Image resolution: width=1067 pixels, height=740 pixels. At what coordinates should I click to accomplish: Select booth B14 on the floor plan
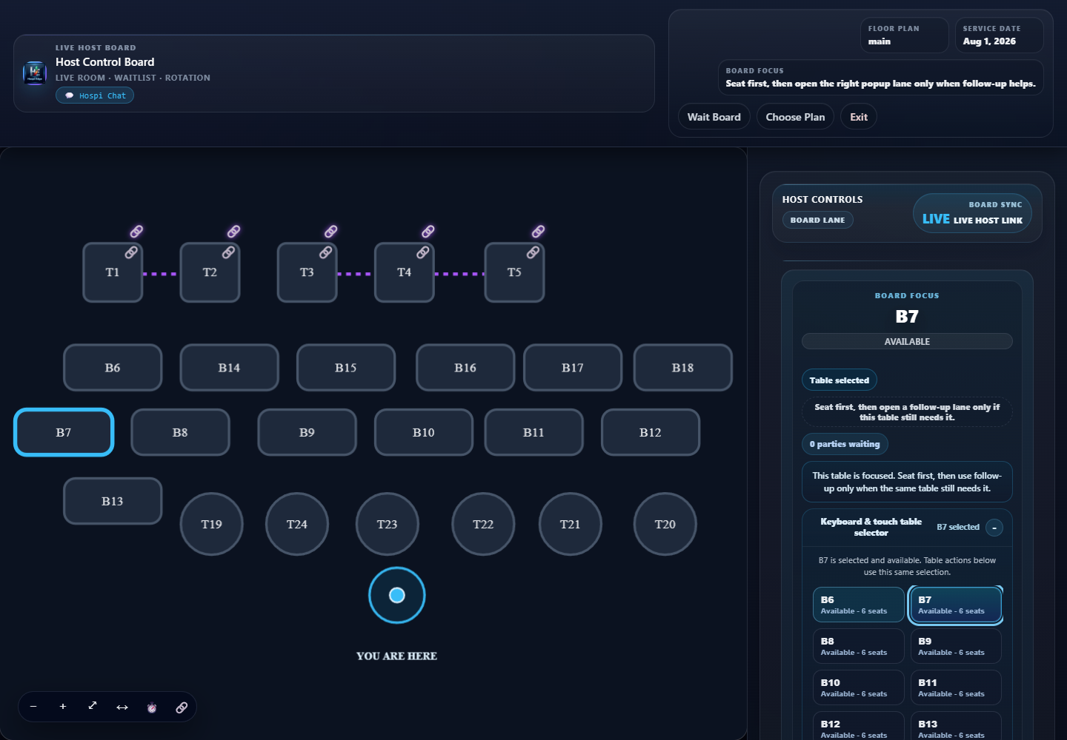pos(230,368)
